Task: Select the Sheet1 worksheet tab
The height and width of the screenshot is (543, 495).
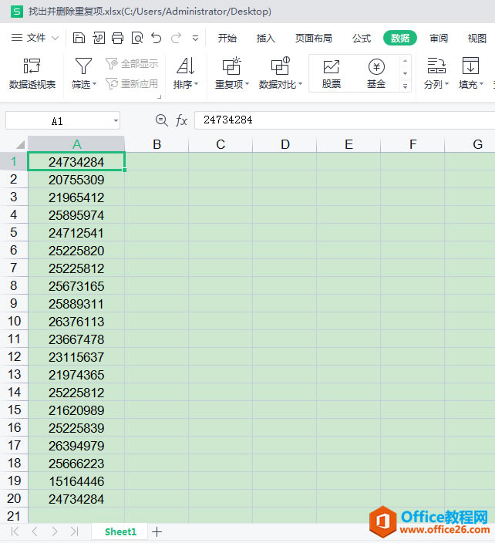Action: tap(120, 531)
